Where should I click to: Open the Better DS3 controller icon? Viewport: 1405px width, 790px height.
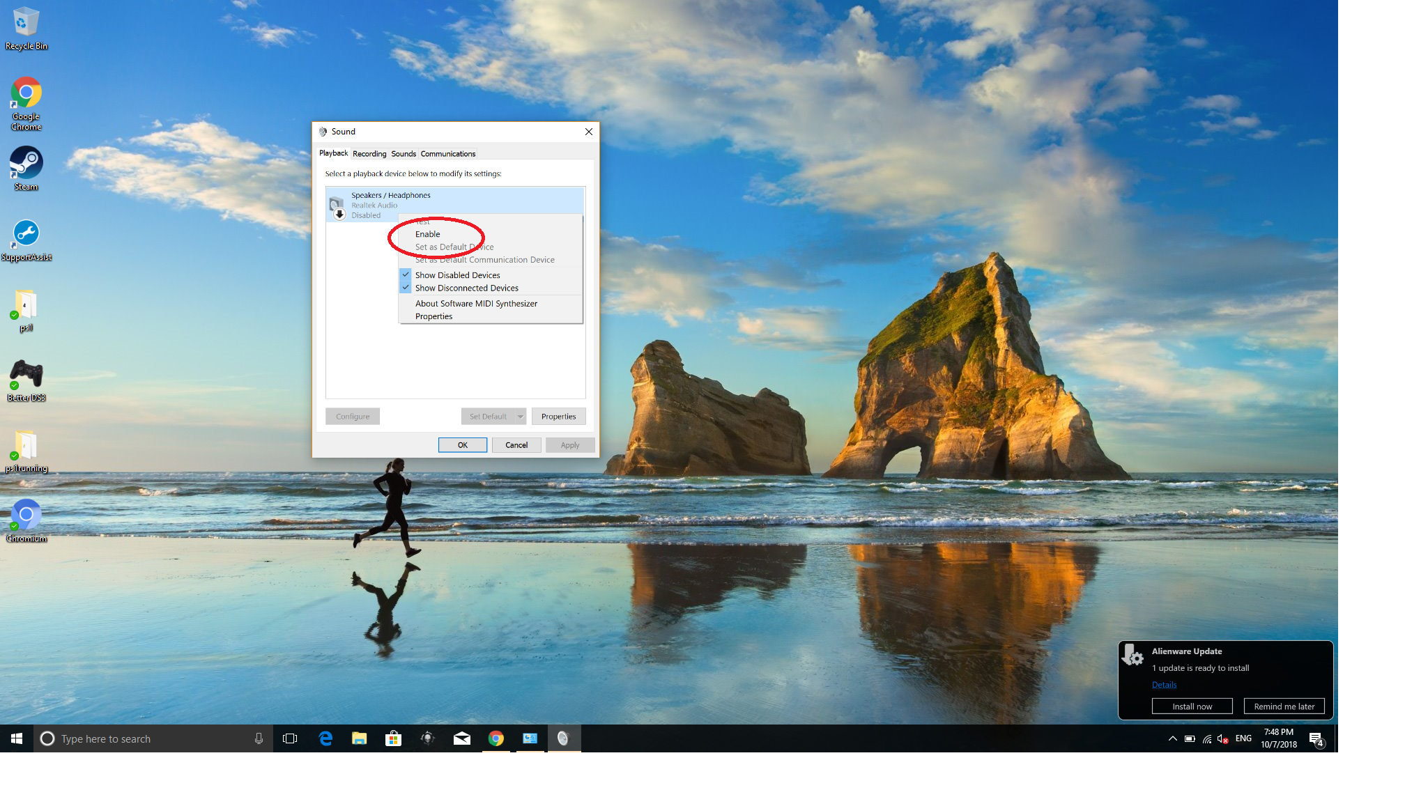click(26, 375)
